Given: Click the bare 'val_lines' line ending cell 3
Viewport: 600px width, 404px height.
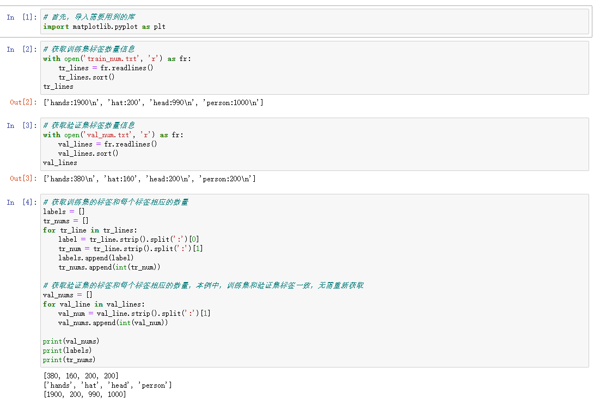Looking at the screenshot, I should (x=60, y=163).
